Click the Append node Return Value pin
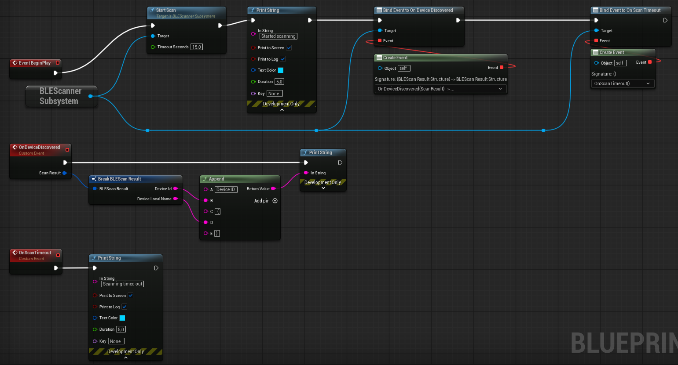This screenshot has height=365, width=678. coord(273,189)
